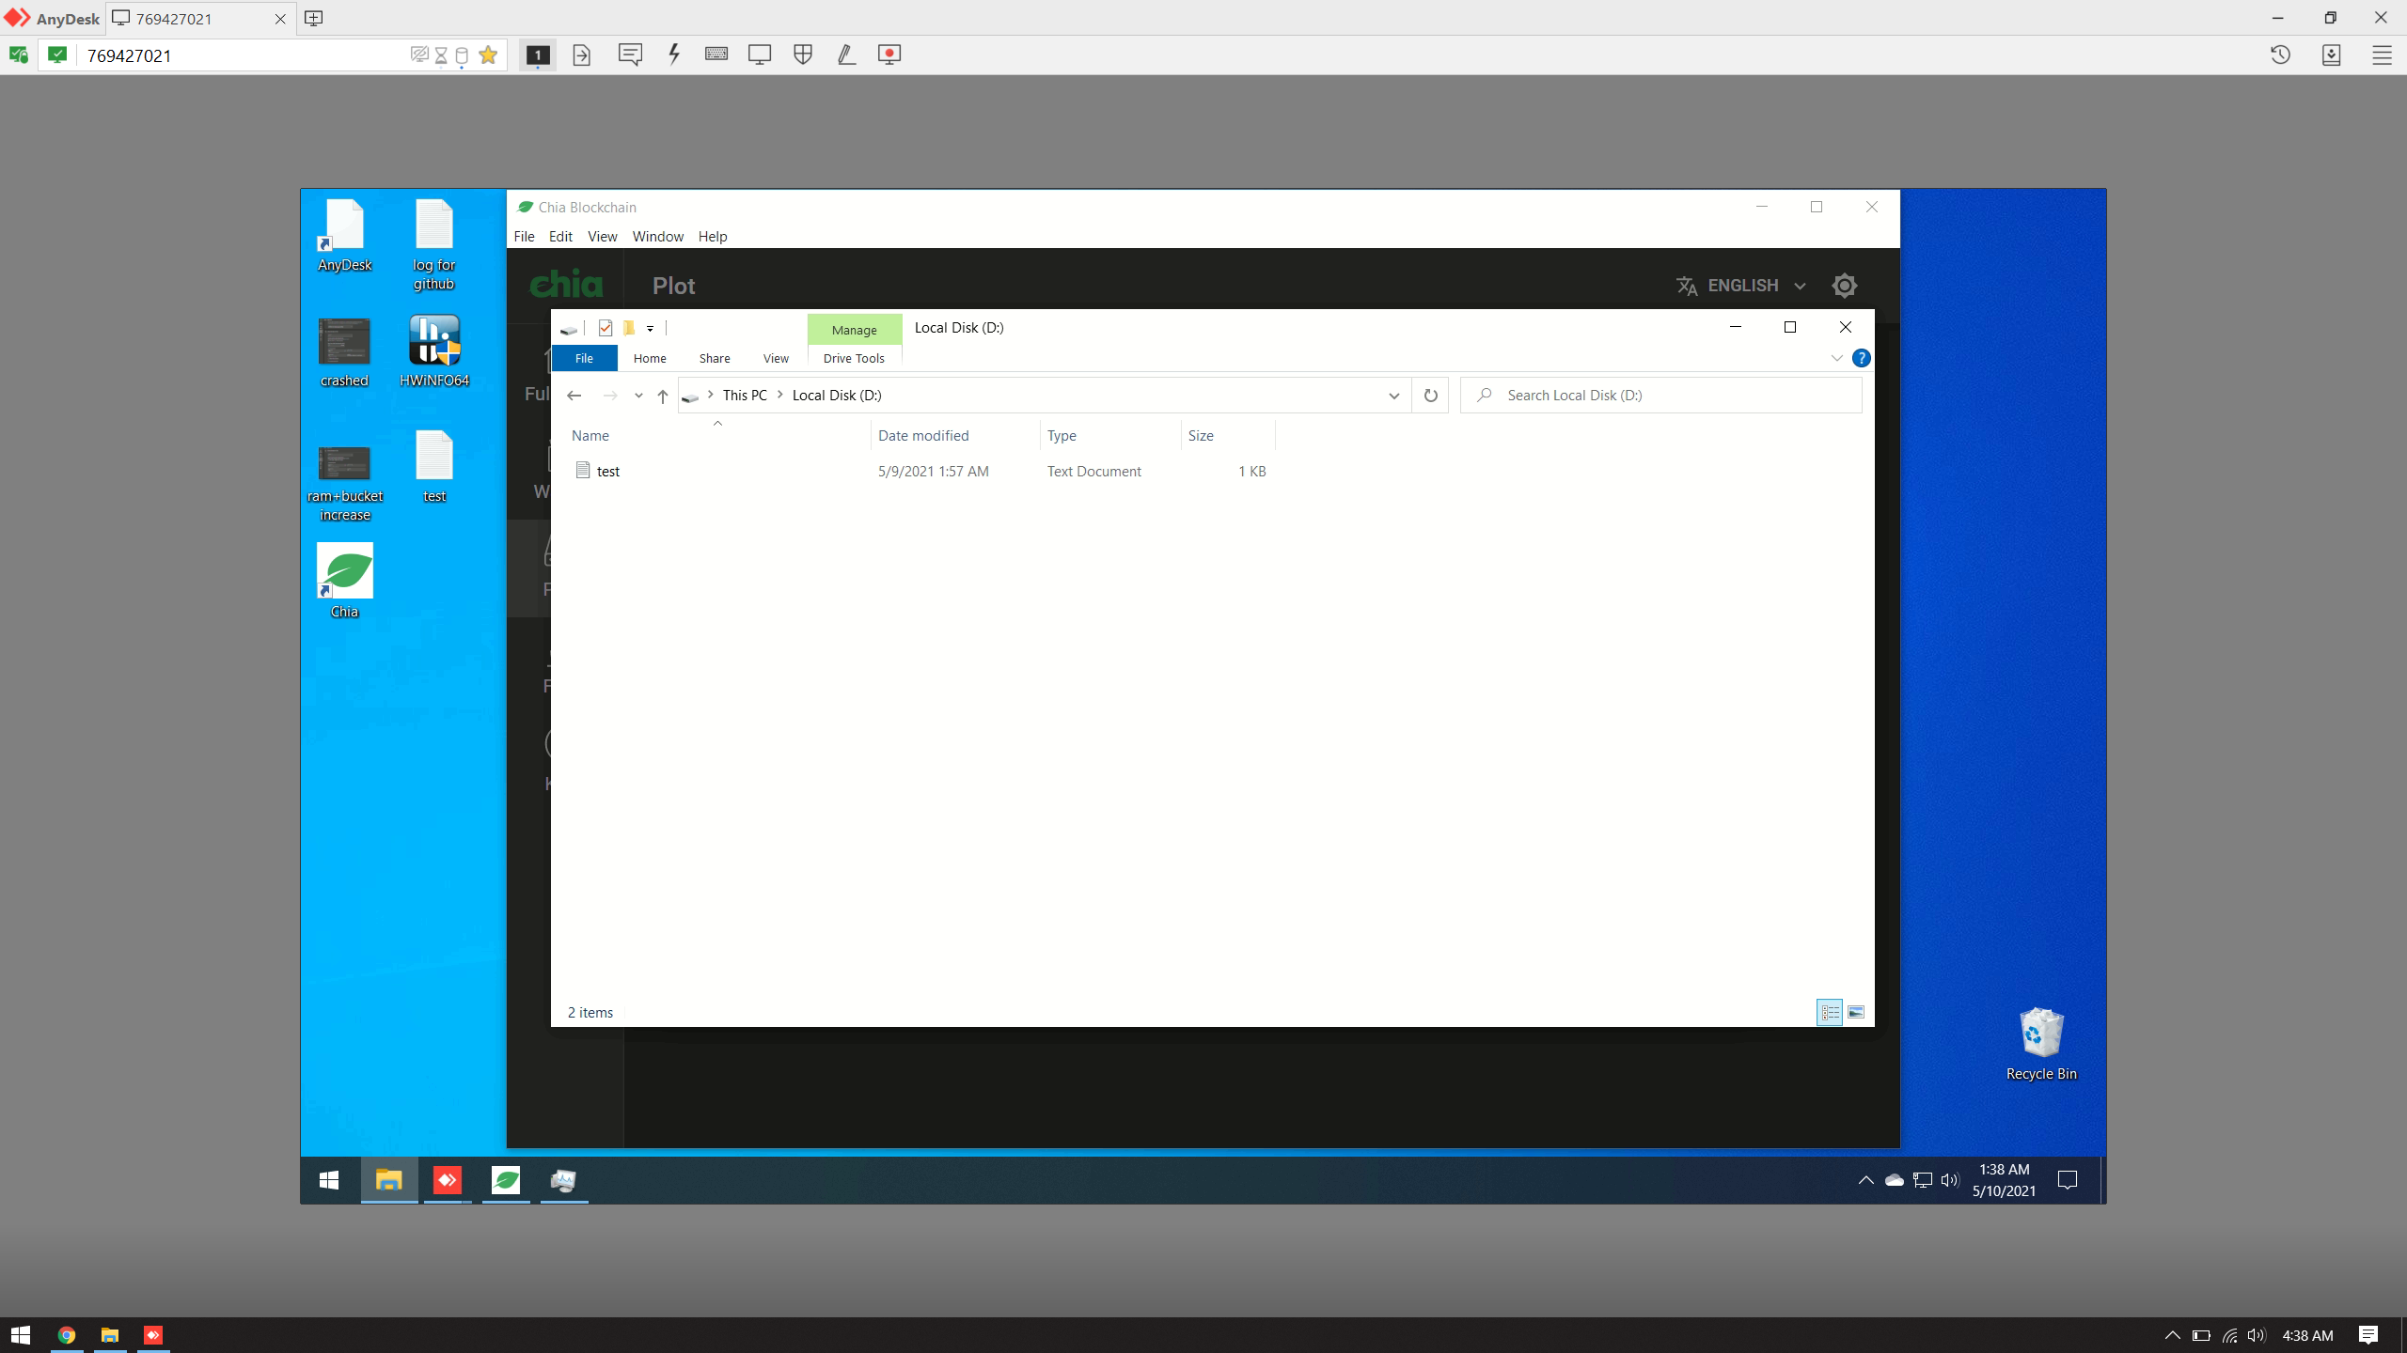Click Local Disk (D:) in address breadcrumb
This screenshot has height=1353, width=2407.
tap(837, 396)
